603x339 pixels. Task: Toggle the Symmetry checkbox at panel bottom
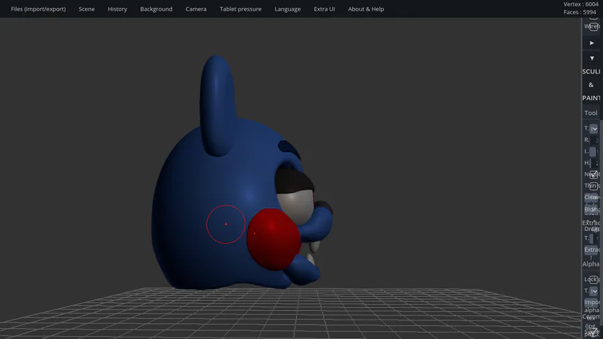point(594,332)
